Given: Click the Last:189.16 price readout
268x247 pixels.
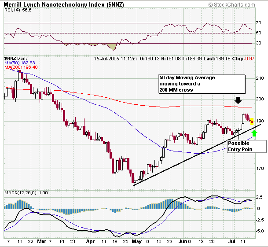Looking at the screenshot, I should [217, 59].
